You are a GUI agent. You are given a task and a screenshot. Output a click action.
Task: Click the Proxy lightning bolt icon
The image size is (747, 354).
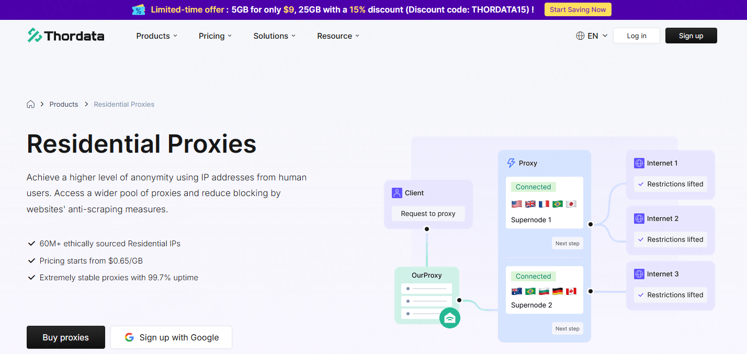pyautogui.click(x=511, y=163)
